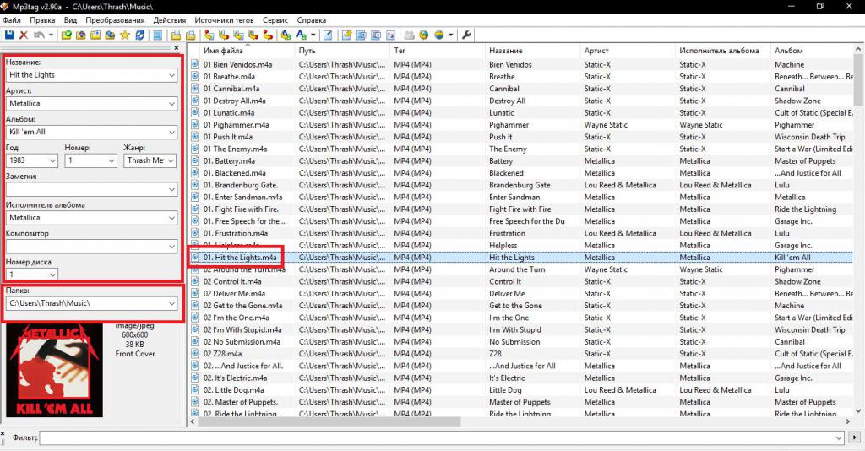Change directory with the green-check folder icon
The image size is (865, 451).
66,35
